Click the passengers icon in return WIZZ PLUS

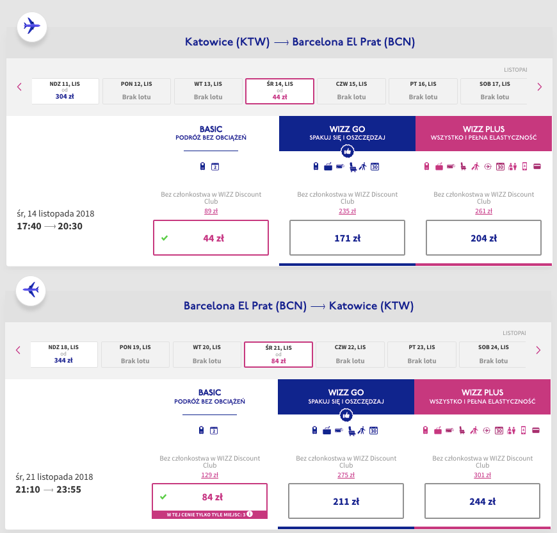tap(511, 430)
